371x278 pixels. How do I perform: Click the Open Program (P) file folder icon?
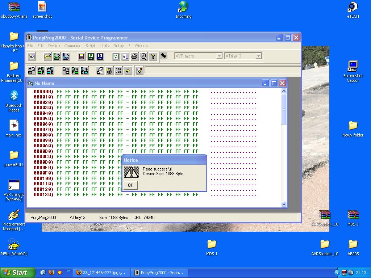click(57, 56)
